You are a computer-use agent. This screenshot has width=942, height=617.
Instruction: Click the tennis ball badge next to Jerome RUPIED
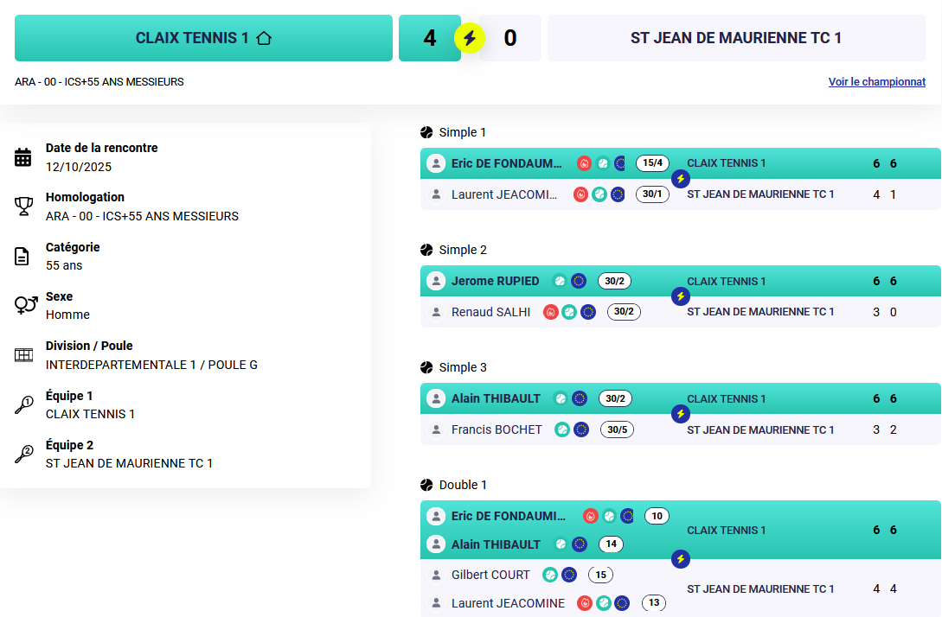tap(560, 281)
